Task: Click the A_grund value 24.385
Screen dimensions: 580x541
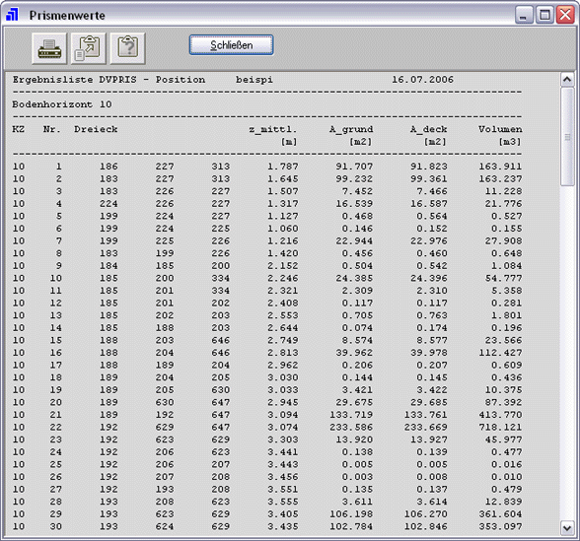Action: tap(354, 278)
